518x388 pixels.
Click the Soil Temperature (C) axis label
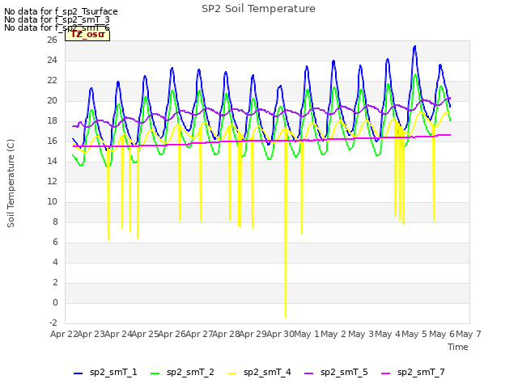click(11, 183)
